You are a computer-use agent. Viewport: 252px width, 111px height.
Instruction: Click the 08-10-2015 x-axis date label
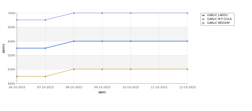[x=74, y=87]
